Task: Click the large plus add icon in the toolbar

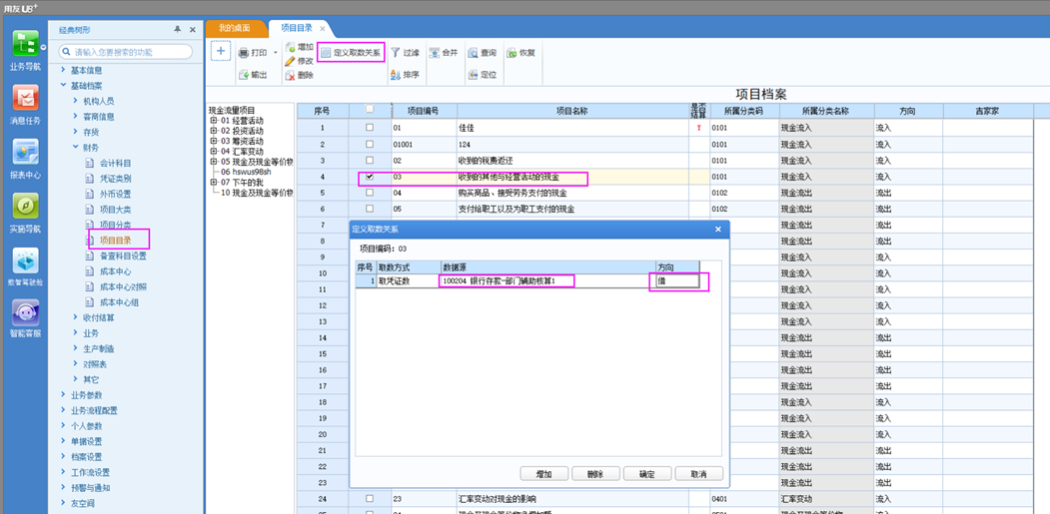Action: (x=221, y=52)
